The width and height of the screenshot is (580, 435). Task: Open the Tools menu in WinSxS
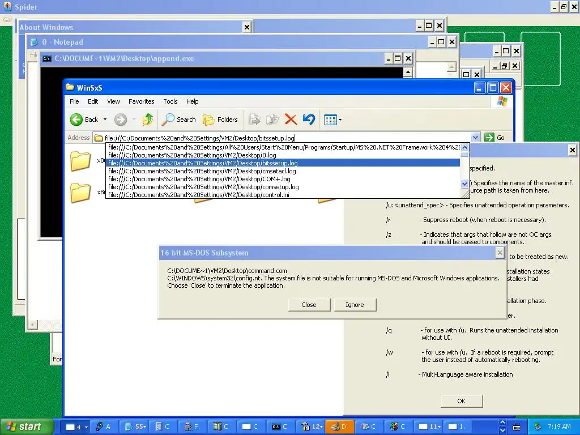[170, 101]
